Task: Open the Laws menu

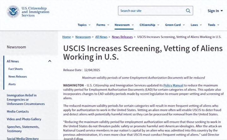Action: pyautogui.click(x=196, y=25)
